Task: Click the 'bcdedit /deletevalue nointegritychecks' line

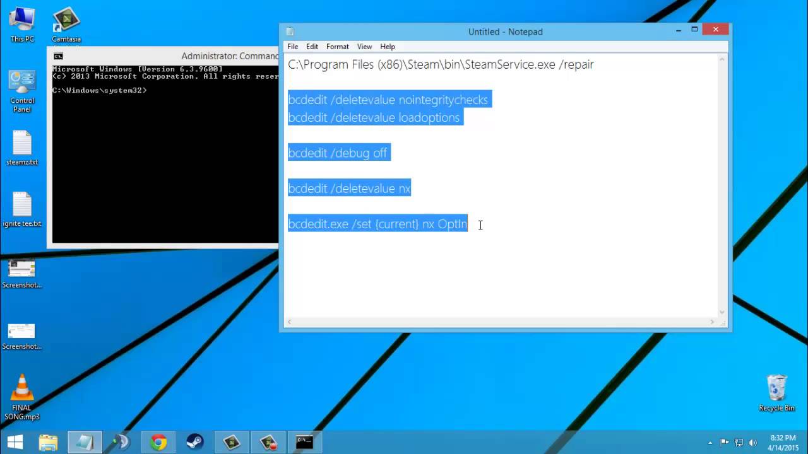Action: [x=388, y=100]
